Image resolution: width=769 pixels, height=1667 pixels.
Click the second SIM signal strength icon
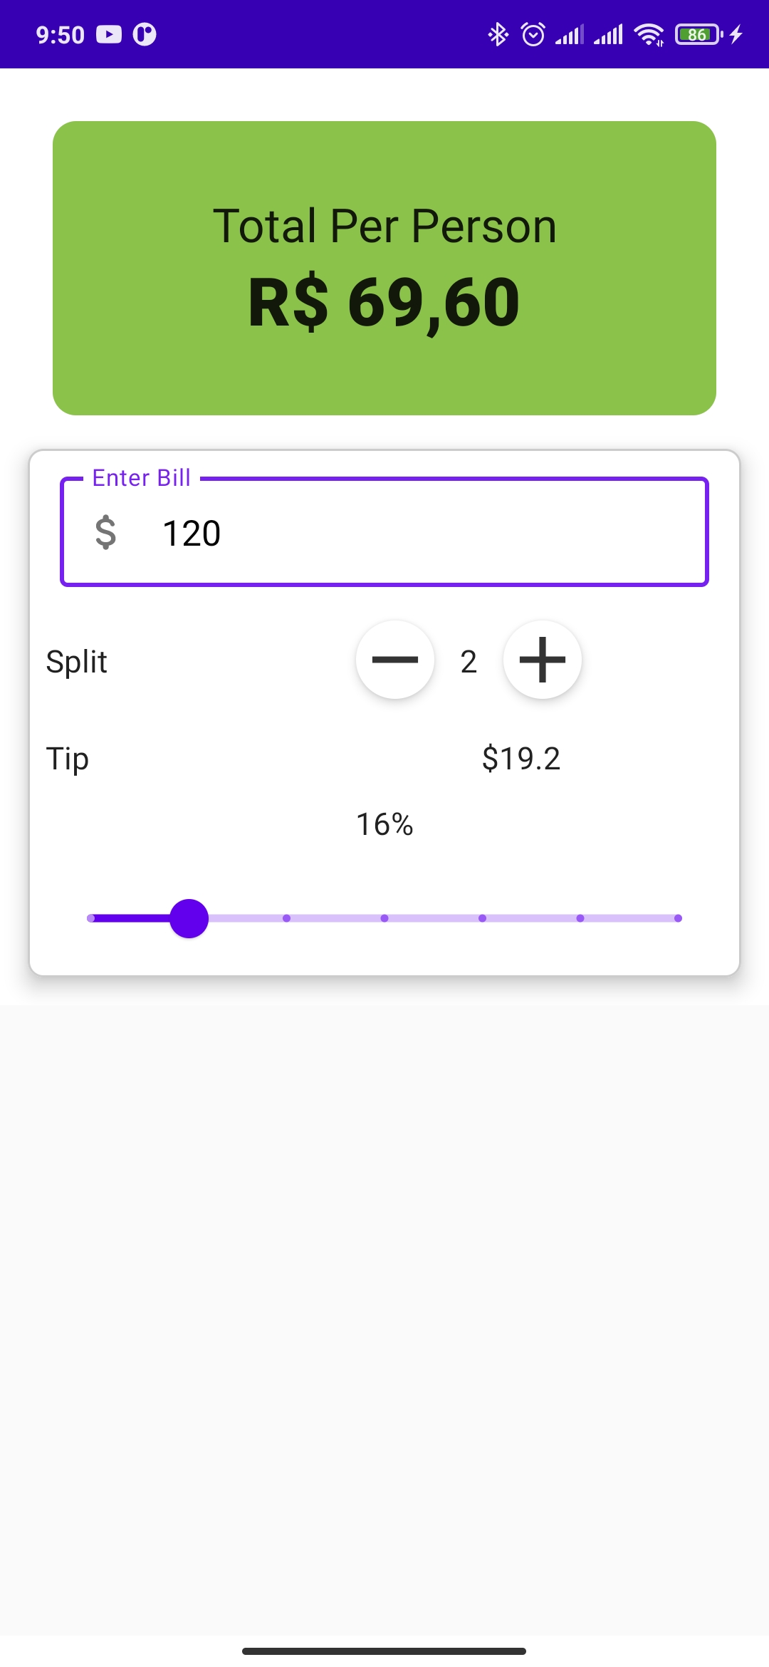(x=609, y=34)
